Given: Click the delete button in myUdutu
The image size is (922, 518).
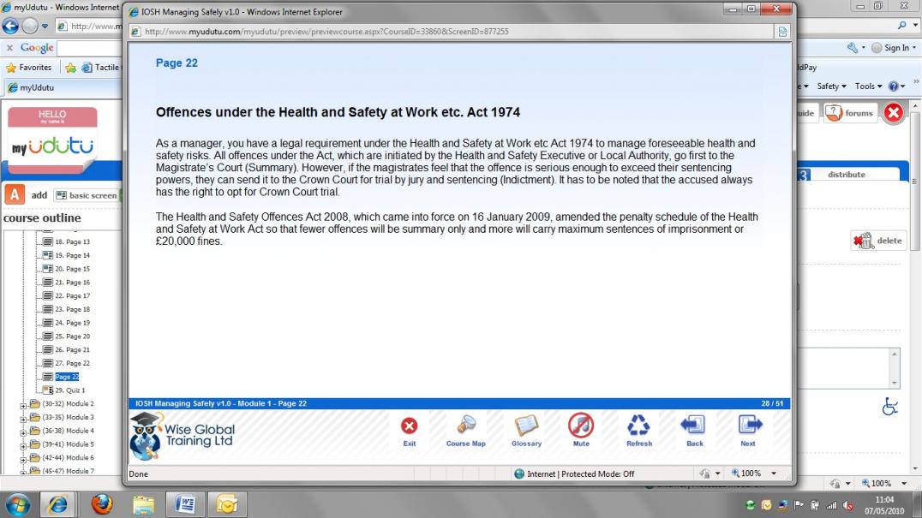Looking at the screenshot, I should click(x=878, y=241).
